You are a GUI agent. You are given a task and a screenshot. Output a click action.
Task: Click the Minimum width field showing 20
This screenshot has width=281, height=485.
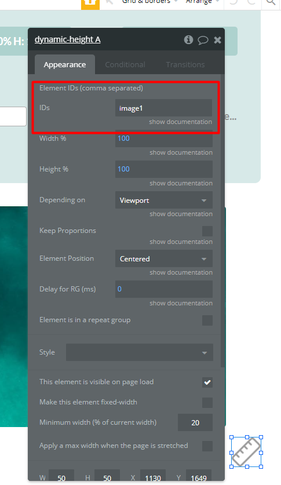(x=195, y=422)
